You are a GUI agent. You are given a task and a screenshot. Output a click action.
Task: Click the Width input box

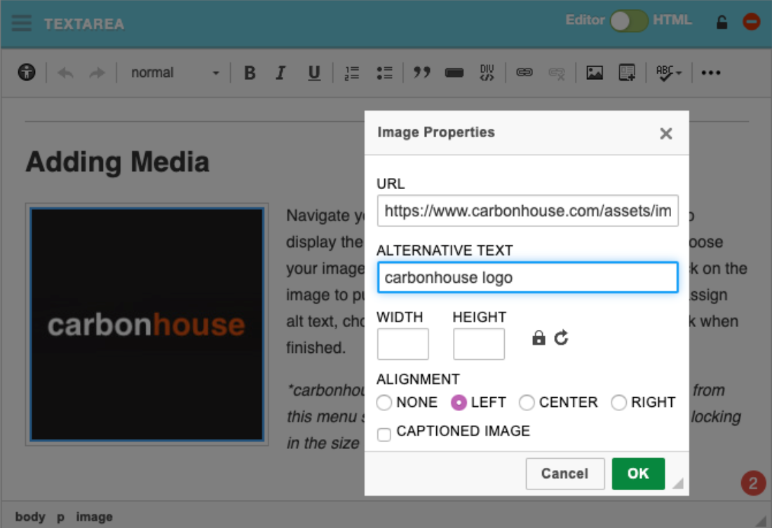click(402, 344)
